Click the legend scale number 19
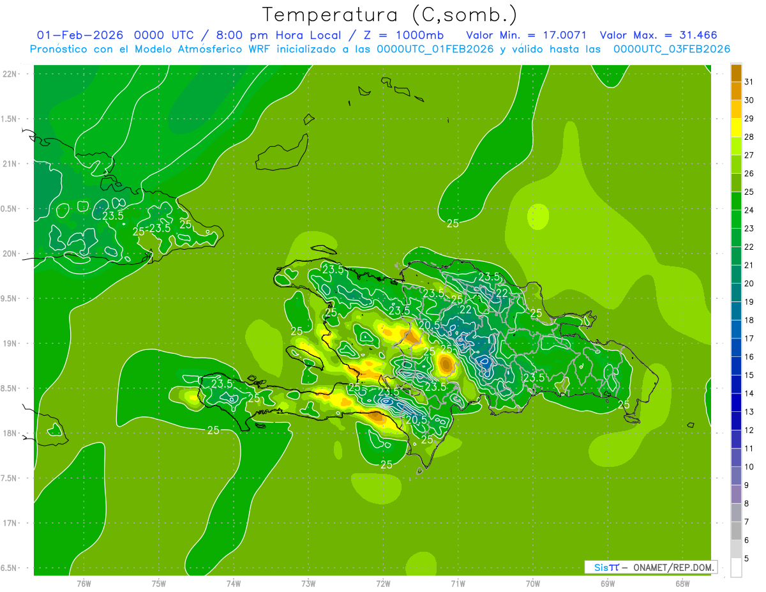The image size is (766, 592). [749, 302]
